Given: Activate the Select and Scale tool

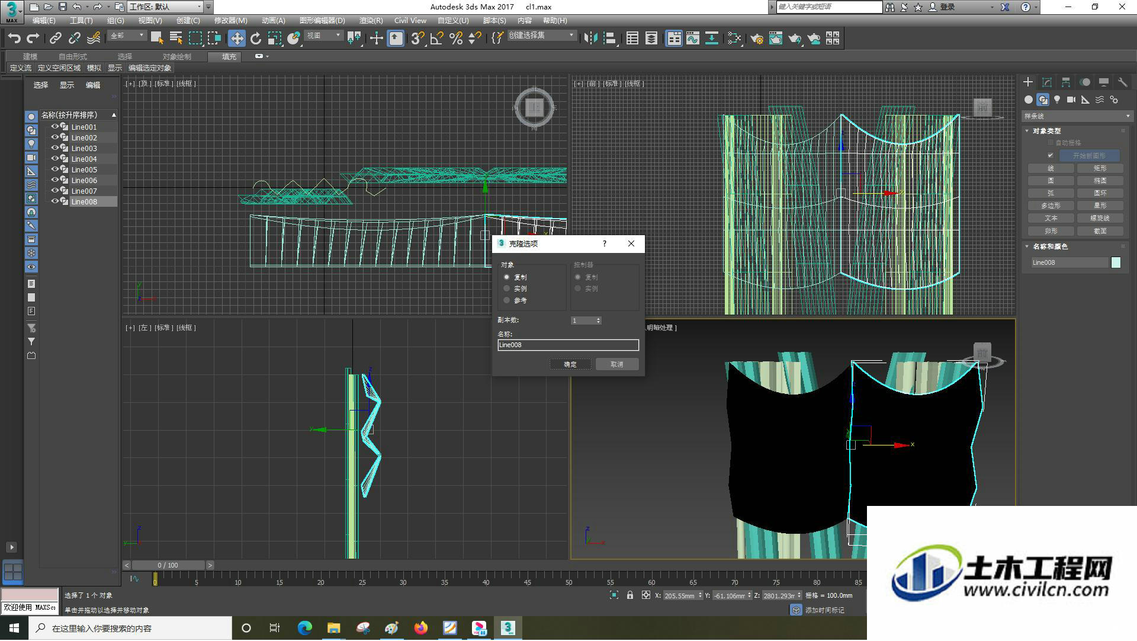Looking at the screenshot, I should 275,39.
